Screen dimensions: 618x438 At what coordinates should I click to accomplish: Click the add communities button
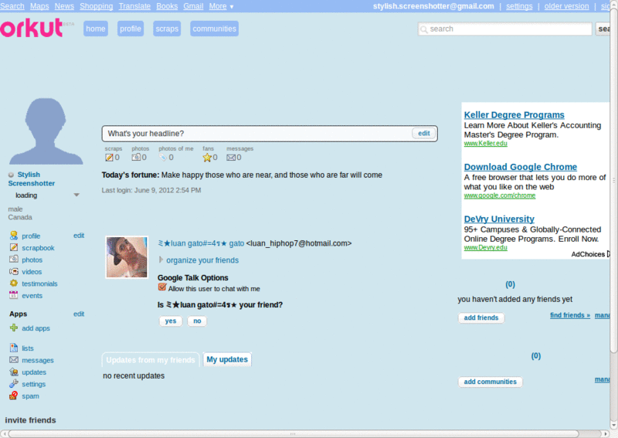click(x=490, y=382)
